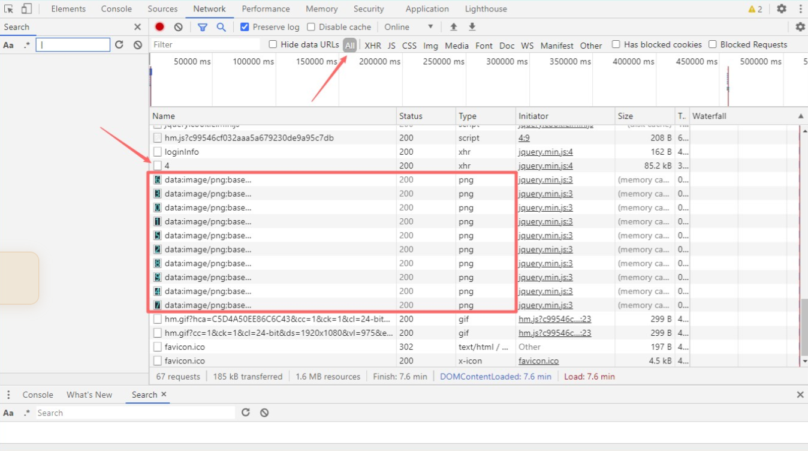The width and height of the screenshot is (808, 451).
Task: Toggle the network filter funnel icon
Action: point(203,27)
